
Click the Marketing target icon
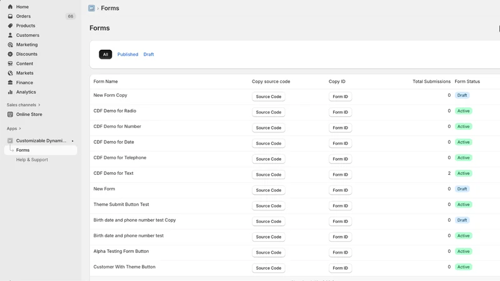[x=10, y=44]
